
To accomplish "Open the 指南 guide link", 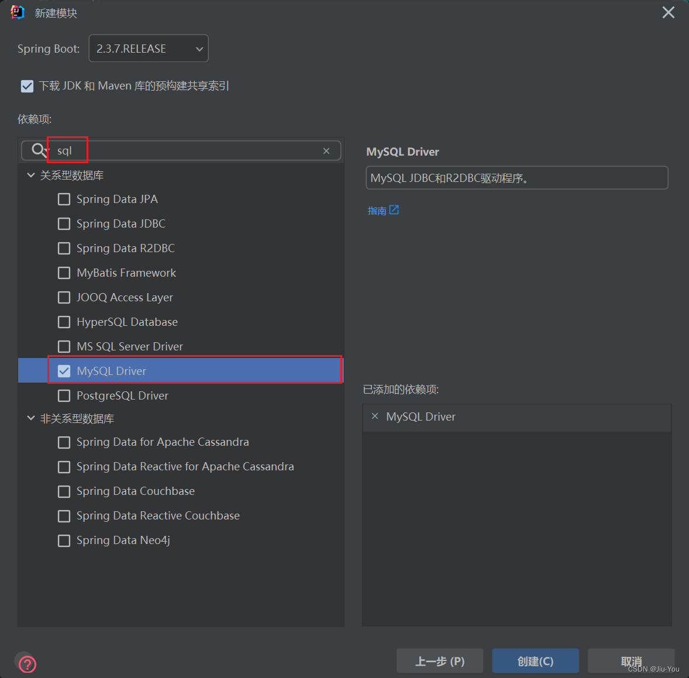I will 377,211.
